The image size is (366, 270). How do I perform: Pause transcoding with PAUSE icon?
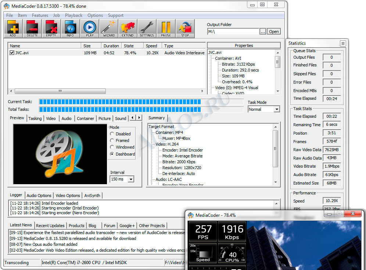tap(166, 28)
